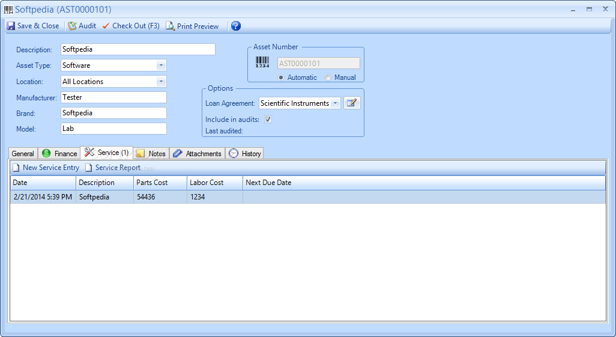Click Print Preview label
616x337 pixels.
click(x=198, y=26)
